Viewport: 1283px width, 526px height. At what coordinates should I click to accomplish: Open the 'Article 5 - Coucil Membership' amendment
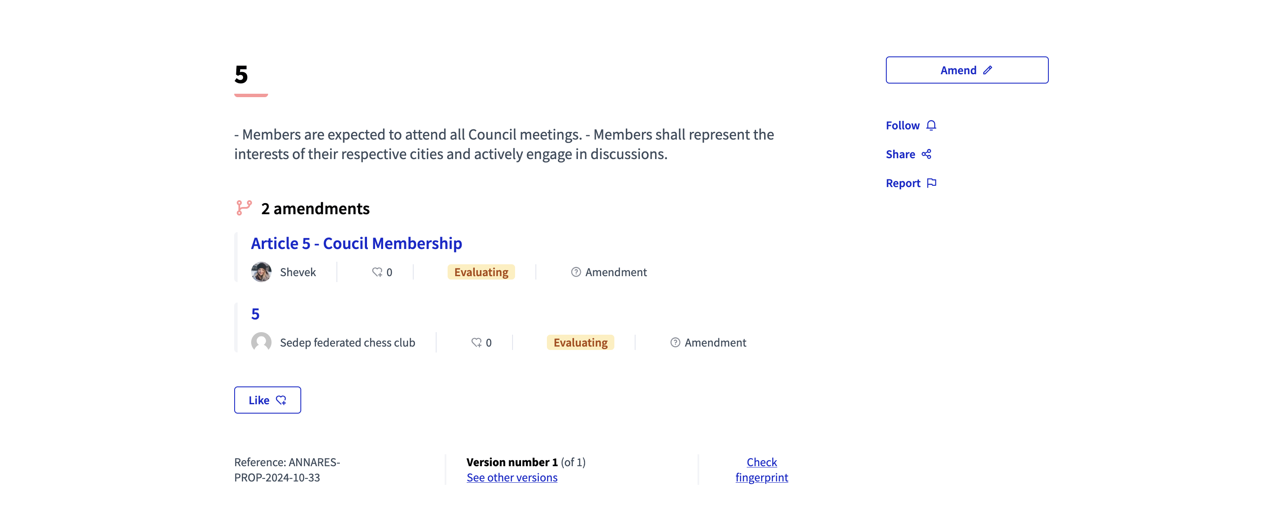(x=356, y=243)
